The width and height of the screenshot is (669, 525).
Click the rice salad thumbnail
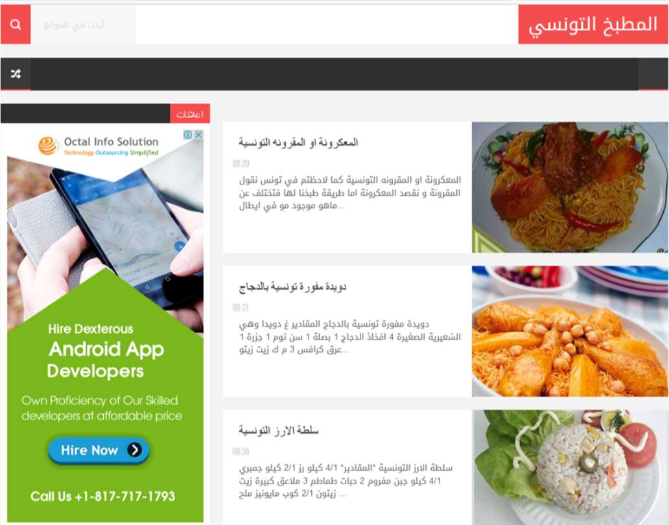[x=570, y=467]
